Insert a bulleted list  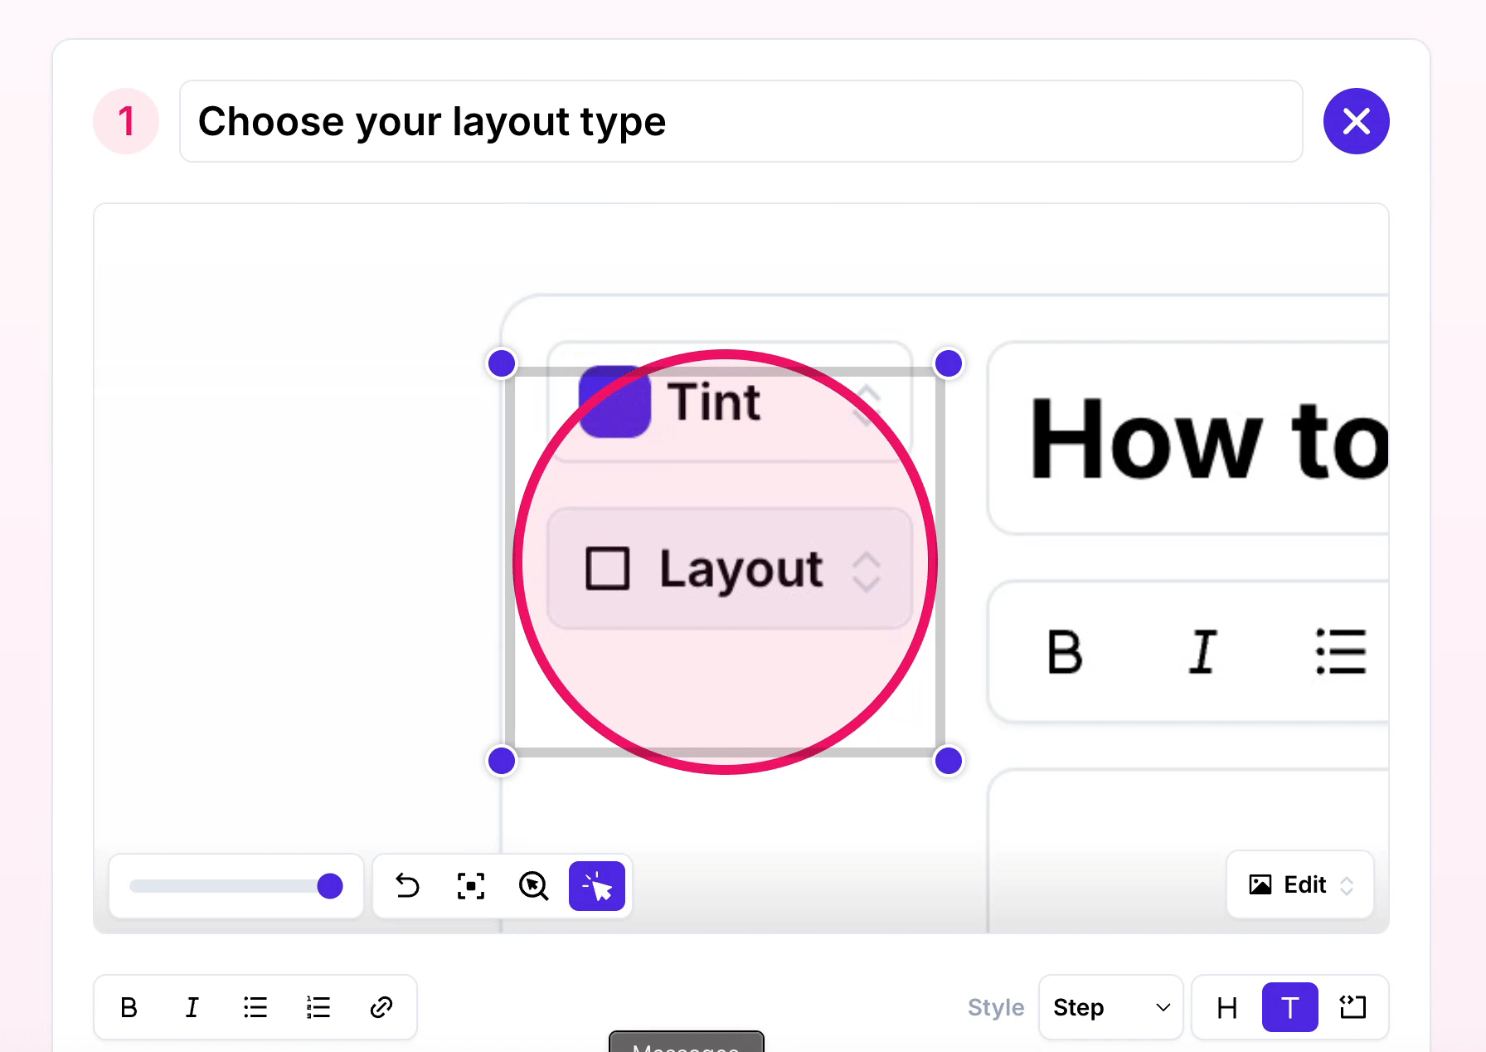click(255, 1007)
